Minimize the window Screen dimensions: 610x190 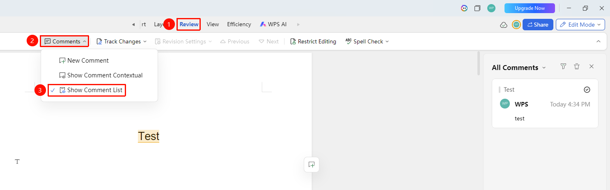[569, 8]
